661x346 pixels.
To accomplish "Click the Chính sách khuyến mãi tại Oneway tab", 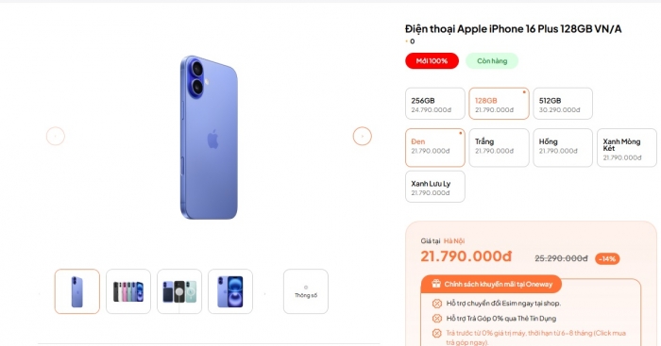I will pyautogui.click(x=491, y=284).
